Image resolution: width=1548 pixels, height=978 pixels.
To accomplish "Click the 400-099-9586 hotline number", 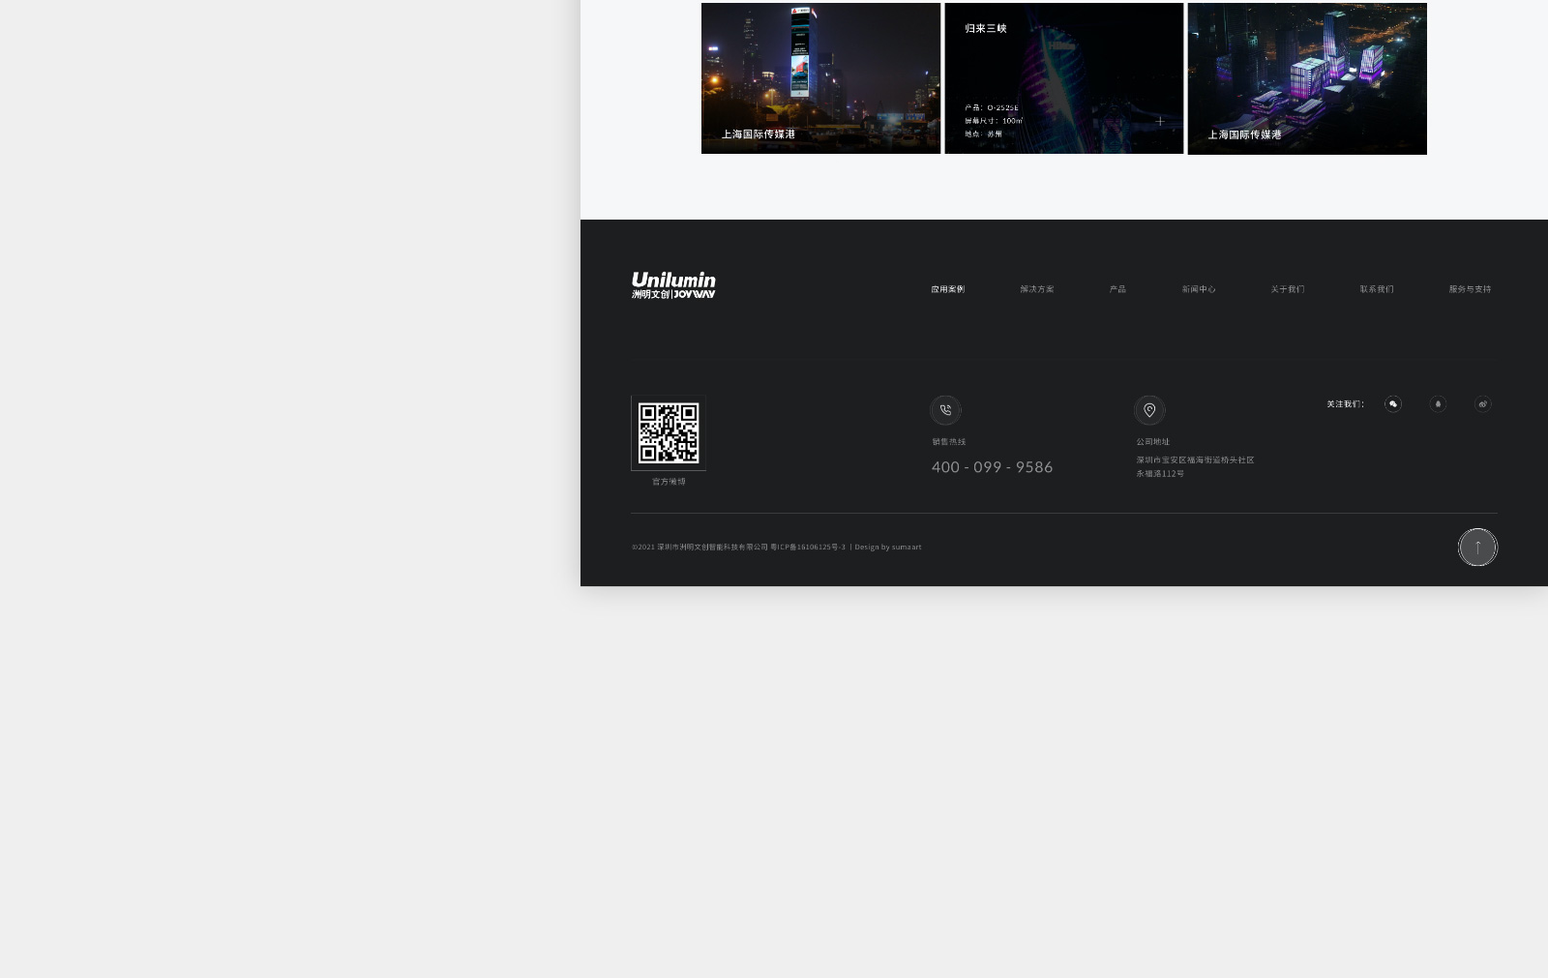I will coord(992,467).
